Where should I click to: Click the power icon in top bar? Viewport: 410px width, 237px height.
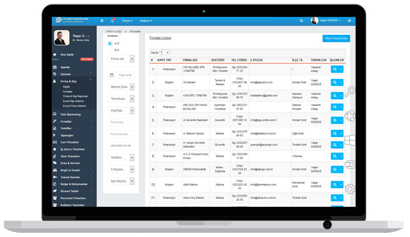pyautogui.click(x=350, y=20)
